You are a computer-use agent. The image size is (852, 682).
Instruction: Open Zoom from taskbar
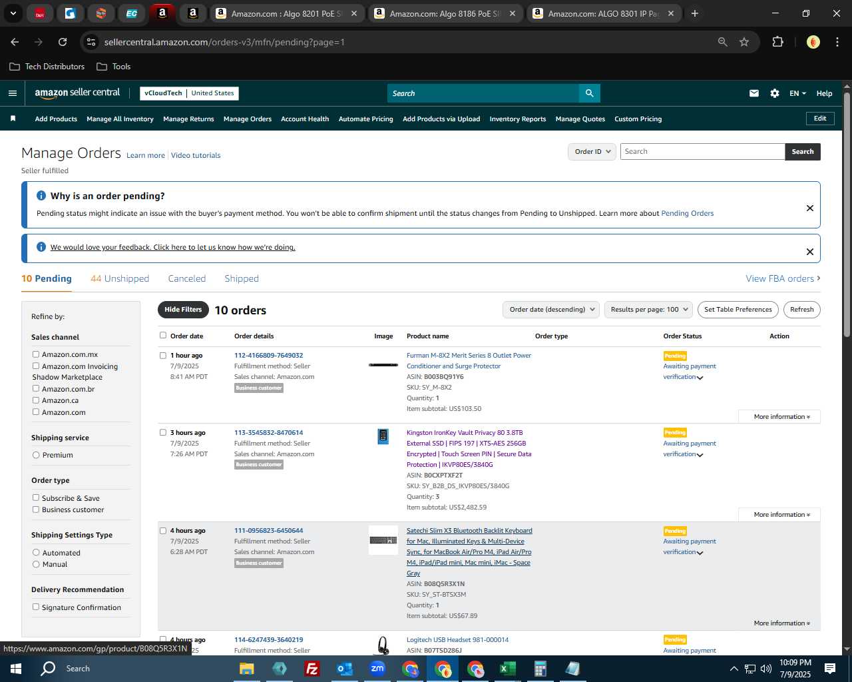pyautogui.click(x=377, y=669)
